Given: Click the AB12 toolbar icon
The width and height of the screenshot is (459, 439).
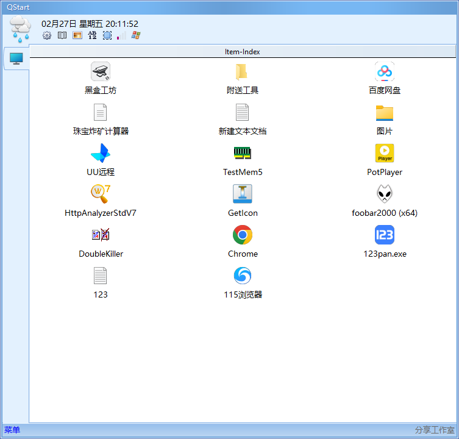Looking at the screenshot, I should click(x=92, y=35).
